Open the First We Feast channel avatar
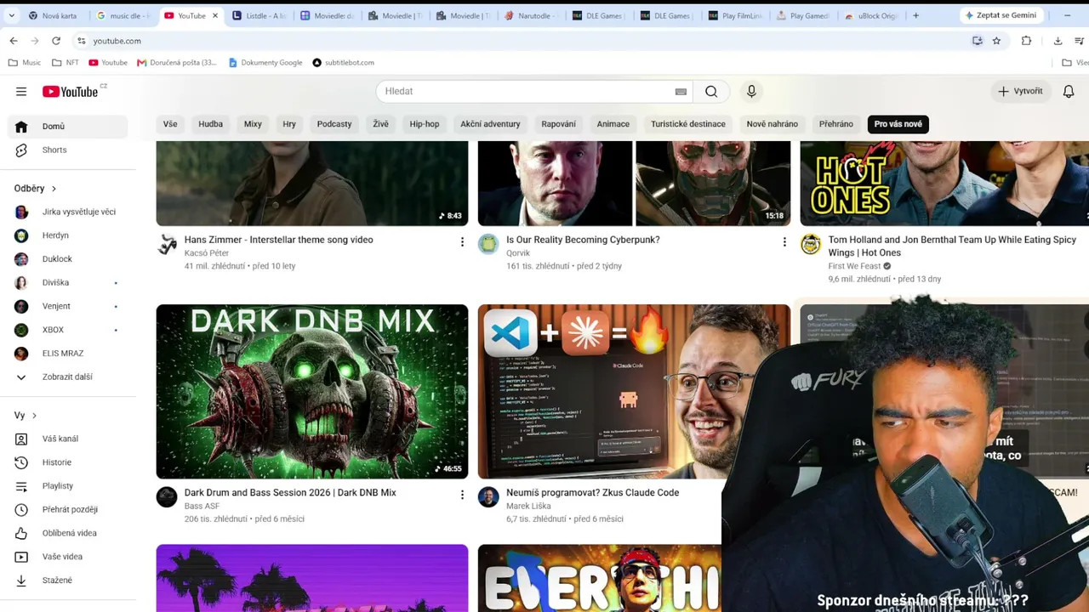Screen dimensions: 1089x612 (x=811, y=245)
